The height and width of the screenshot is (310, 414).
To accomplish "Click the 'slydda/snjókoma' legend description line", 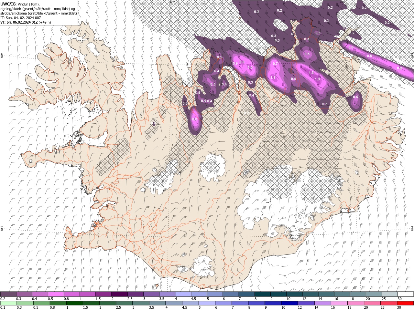I will pyautogui.click(x=38, y=13).
